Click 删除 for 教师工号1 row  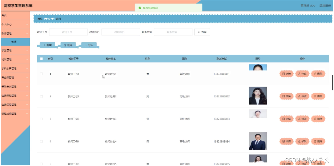318,74
